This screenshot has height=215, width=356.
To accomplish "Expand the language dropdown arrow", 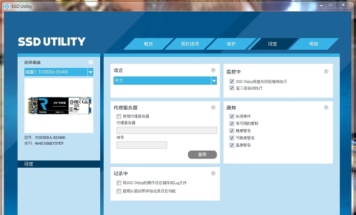I will [214, 80].
